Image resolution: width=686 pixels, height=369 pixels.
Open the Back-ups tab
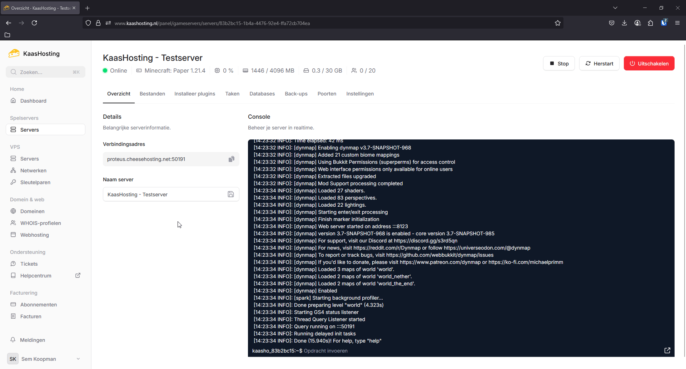tap(296, 94)
